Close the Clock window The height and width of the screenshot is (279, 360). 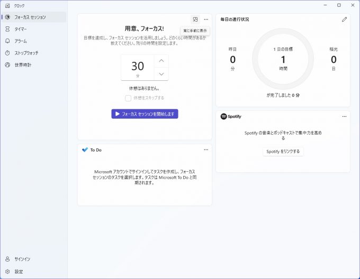click(x=353, y=5)
